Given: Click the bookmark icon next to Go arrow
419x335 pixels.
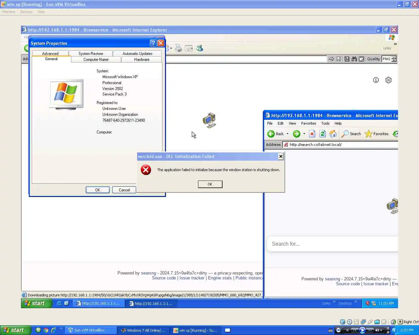Looking at the screenshot, I should [x=338, y=59].
